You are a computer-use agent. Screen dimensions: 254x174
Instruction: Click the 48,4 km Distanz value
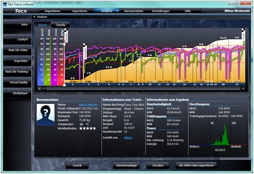pyautogui.click(x=129, y=112)
